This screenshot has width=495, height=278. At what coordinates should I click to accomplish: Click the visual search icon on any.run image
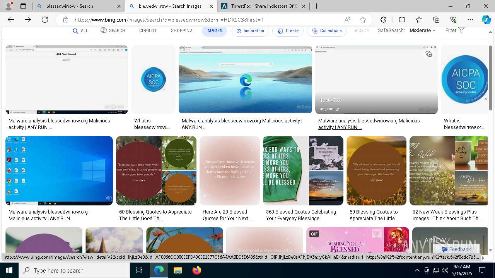coord(428,54)
